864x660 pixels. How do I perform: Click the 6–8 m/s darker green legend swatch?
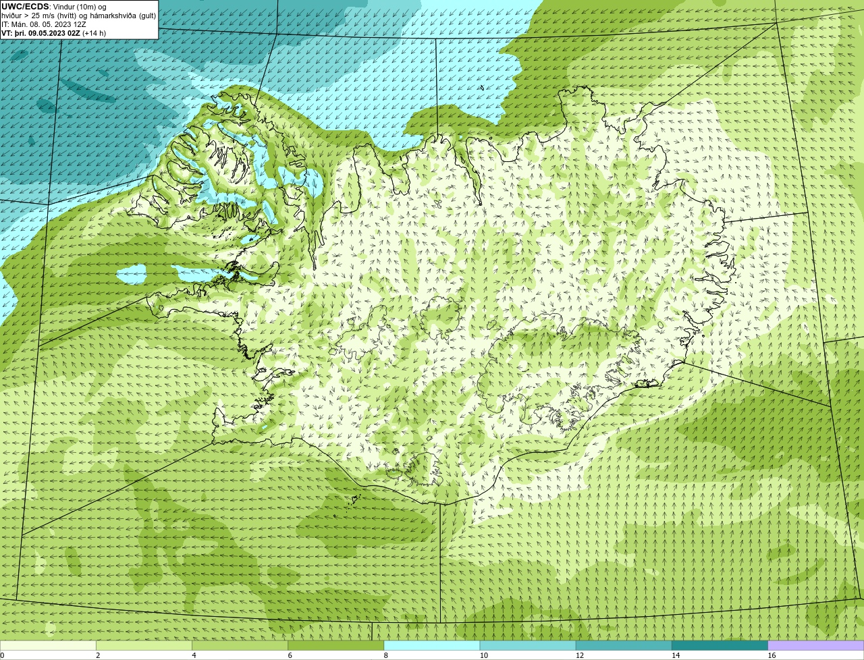pyautogui.click(x=335, y=645)
